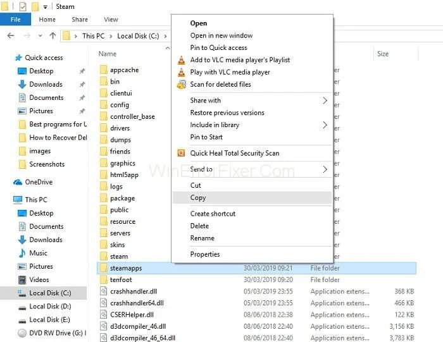Image resolution: width=443 pixels, height=342 pixels.
Task: Click the Quick access star icon
Action: pos(18,58)
